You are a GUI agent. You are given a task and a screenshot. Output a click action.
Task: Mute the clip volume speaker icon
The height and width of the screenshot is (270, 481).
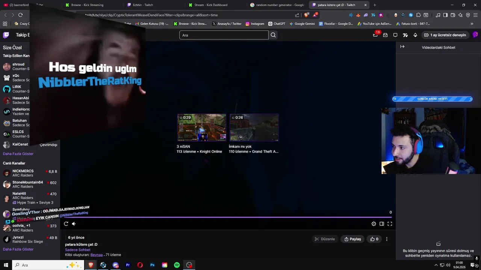point(74,224)
